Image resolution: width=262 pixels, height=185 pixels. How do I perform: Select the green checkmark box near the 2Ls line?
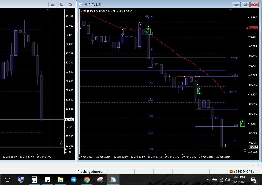click(x=242, y=123)
